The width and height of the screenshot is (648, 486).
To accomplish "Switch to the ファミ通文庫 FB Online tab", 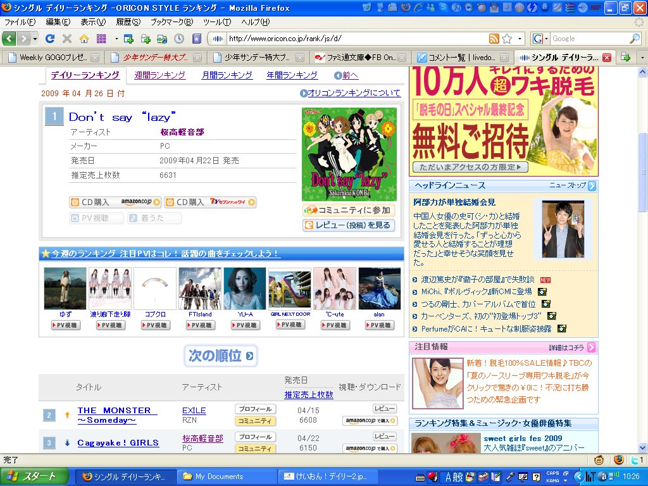I will click(x=359, y=58).
